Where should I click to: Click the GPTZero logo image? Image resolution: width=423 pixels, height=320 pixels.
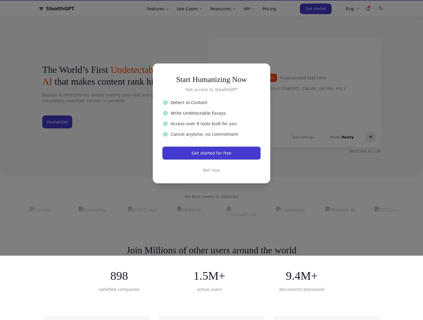tap(387, 210)
